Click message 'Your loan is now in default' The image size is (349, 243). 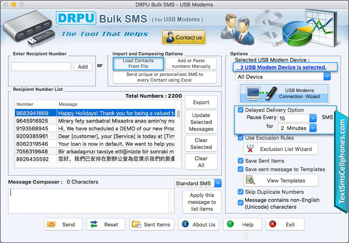click(x=116, y=144)
